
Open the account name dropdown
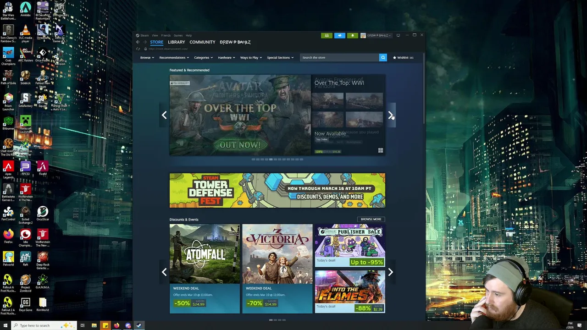[x=377, y=35]
